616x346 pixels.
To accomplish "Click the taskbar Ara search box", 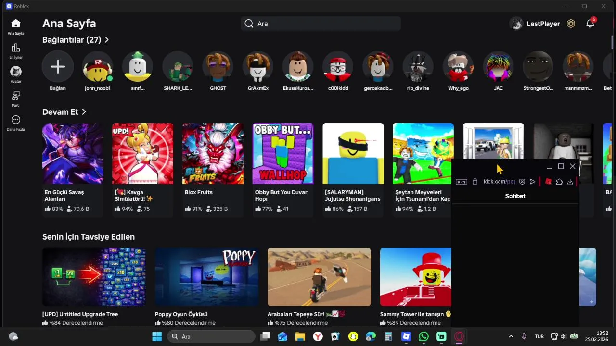I will point(211,336).
